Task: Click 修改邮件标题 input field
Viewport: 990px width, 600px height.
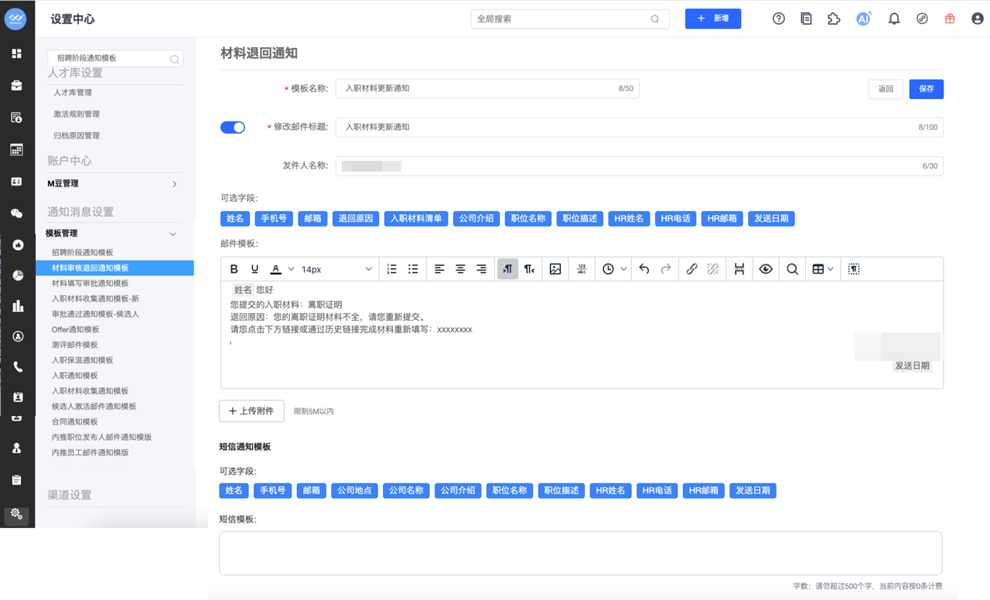Action: pos(640,127)
